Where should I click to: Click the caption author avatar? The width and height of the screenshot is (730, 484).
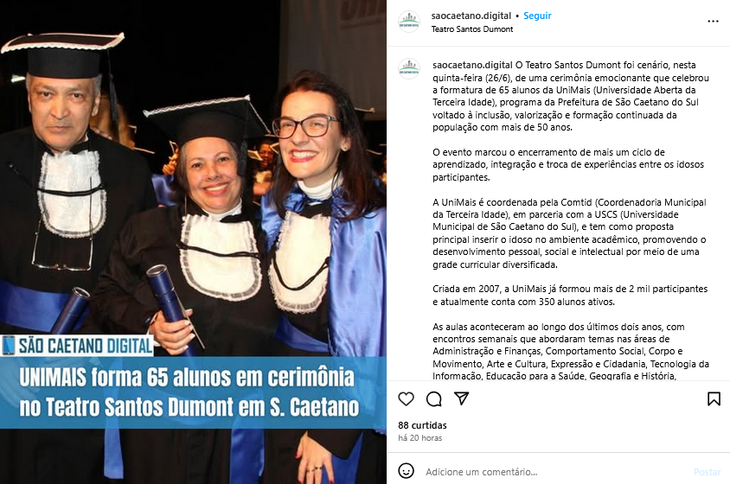click(409, 69)
